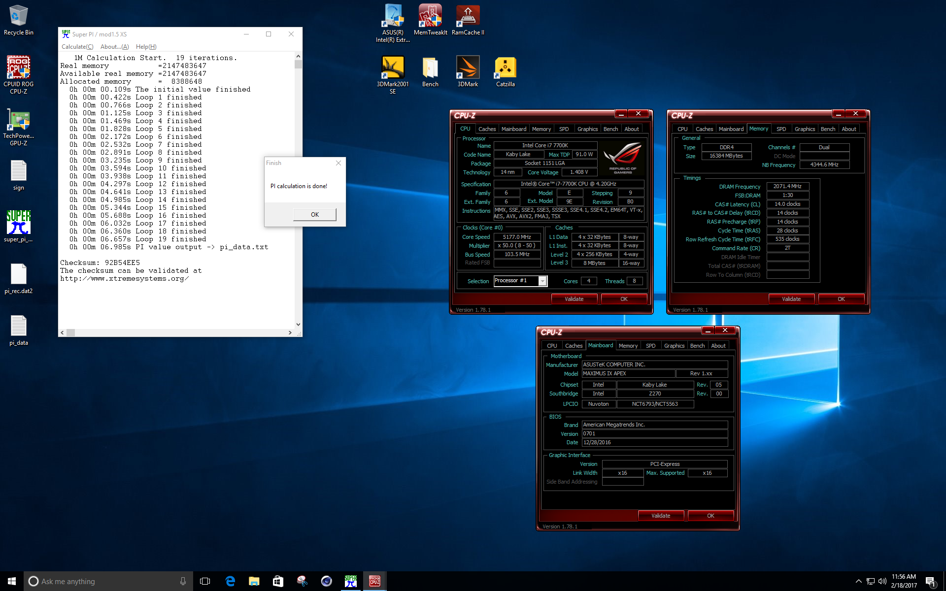The width and height of the screenshot is (946, 591).
Task: Click Super PI horizontal scrollbar right arrow
Action: pos(290,333)
